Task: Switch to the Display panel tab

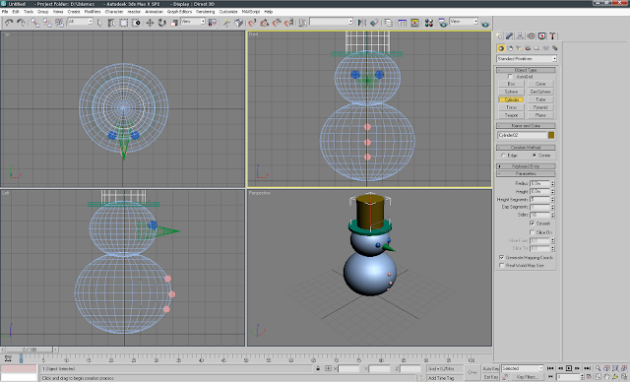Action: pos(541,35)
